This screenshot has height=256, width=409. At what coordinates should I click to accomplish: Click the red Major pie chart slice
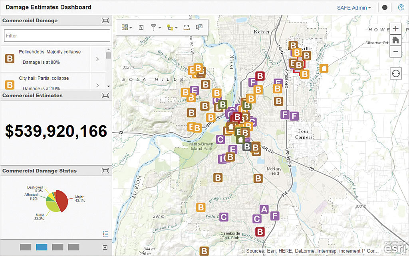(x=62, y=199)
